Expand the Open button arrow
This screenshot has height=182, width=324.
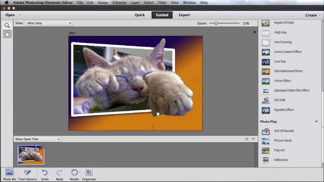pyautogui.click(x=20, y=15)
